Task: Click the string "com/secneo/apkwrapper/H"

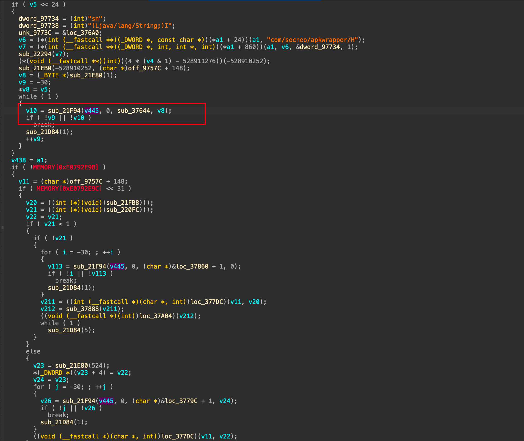Action: click(x=312, y=40)
